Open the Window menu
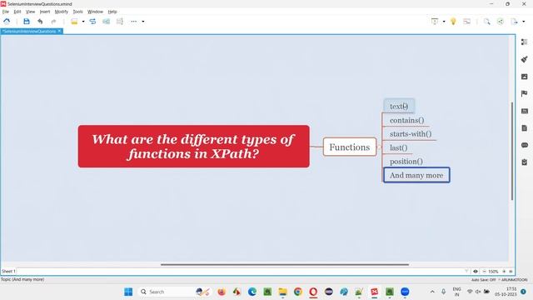 pos(95,12)
